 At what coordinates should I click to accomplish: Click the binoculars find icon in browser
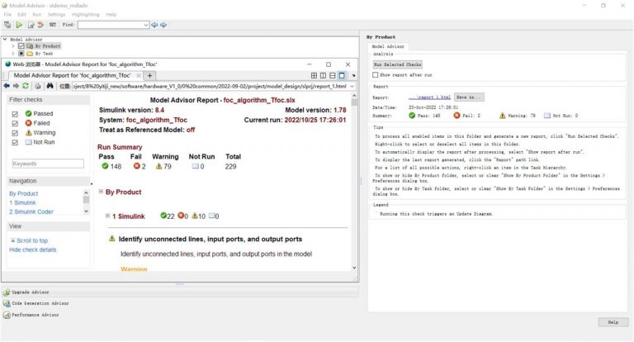[x=50, y=86]
